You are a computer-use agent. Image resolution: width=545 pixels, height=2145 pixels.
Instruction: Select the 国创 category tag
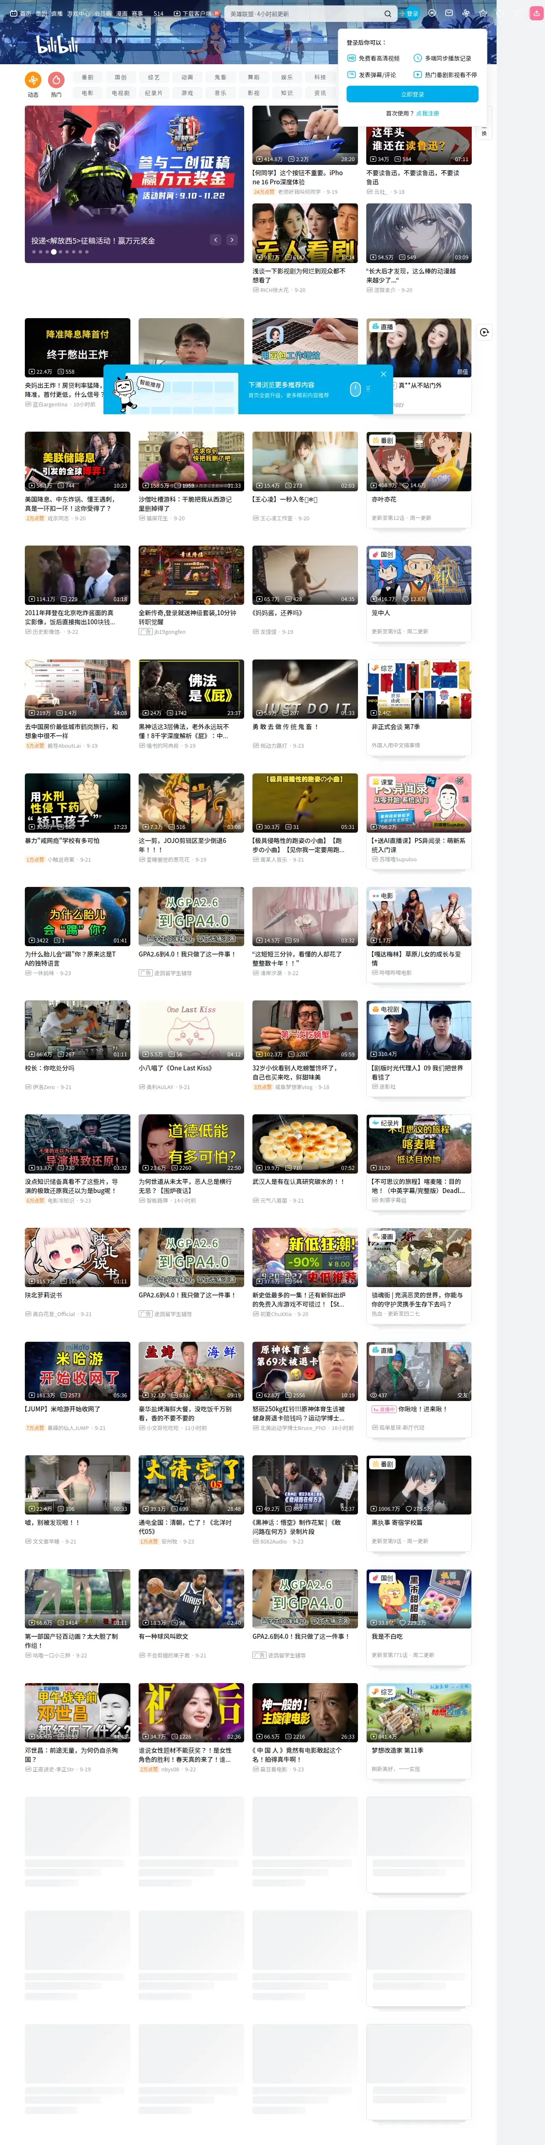(121, 77)
